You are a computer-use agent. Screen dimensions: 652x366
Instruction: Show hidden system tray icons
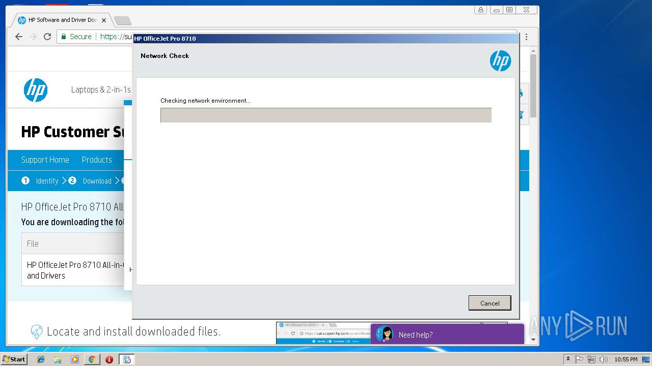[x=568, y=359]
